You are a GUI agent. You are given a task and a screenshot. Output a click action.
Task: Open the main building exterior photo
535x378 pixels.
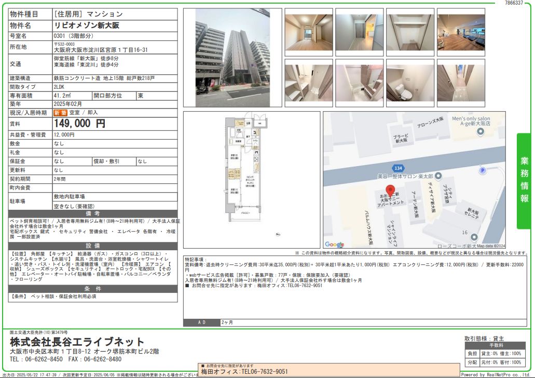point(232,58)
